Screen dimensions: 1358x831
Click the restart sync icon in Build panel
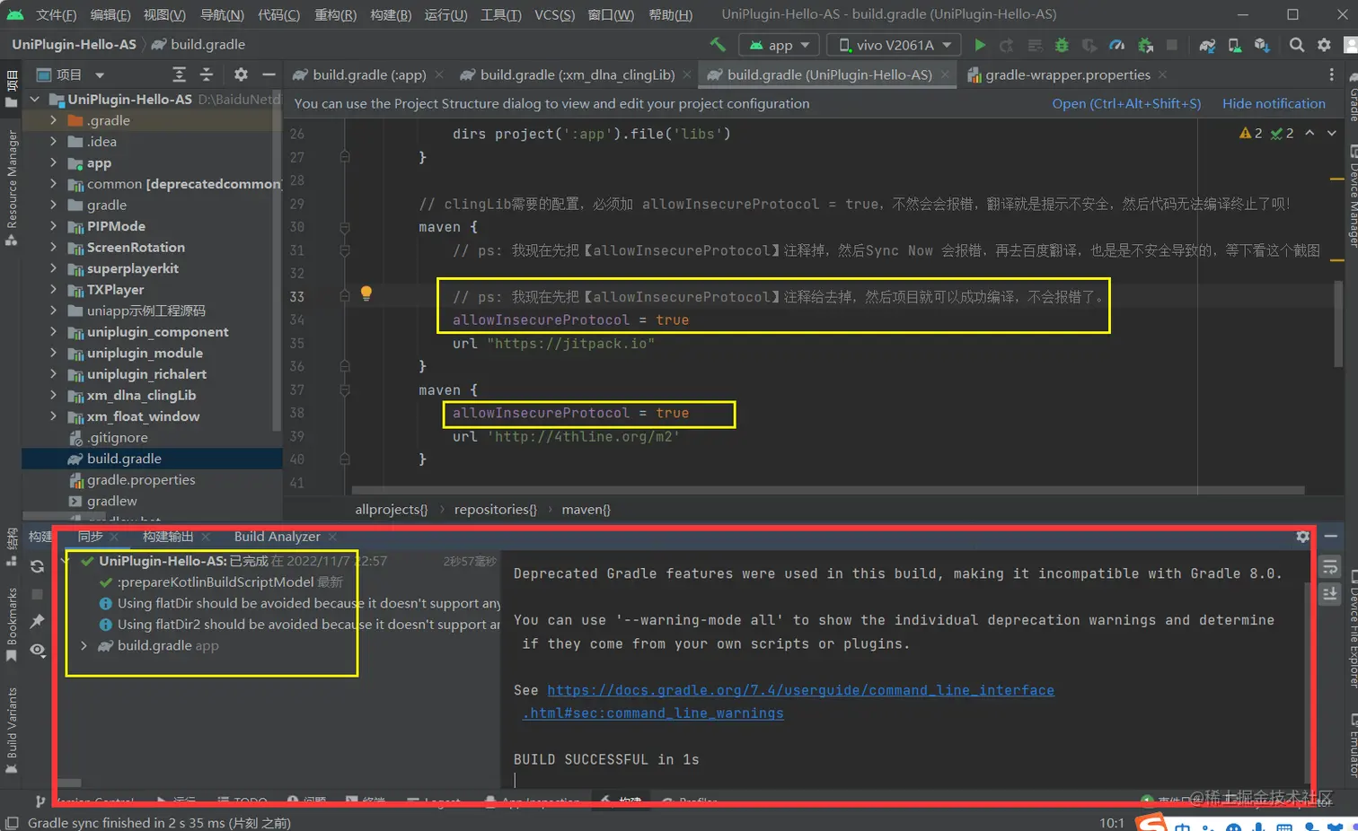[x=37, y=566]
